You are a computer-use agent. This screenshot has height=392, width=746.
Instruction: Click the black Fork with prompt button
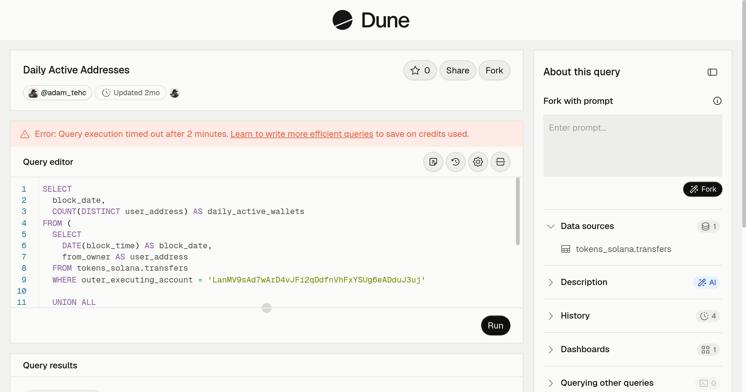tap(702, 189)
